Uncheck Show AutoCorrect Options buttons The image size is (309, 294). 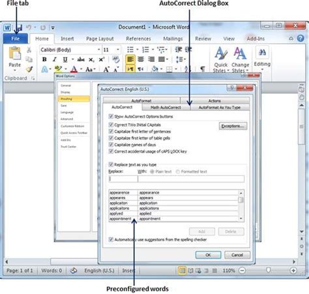111,116
